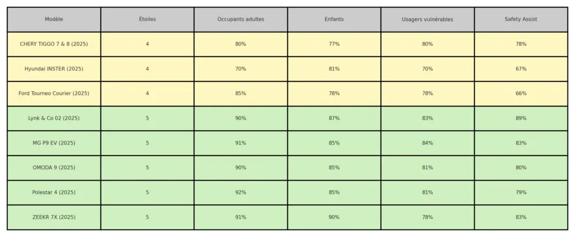Image resolution: width=575 pixels, height=237 pixels.
Task: Select the Lynk & Co 02 (2025) cell
Action: pos(54,118)
